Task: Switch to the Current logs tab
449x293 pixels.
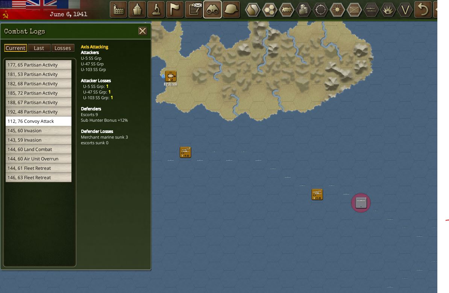Action: (15, 48)
